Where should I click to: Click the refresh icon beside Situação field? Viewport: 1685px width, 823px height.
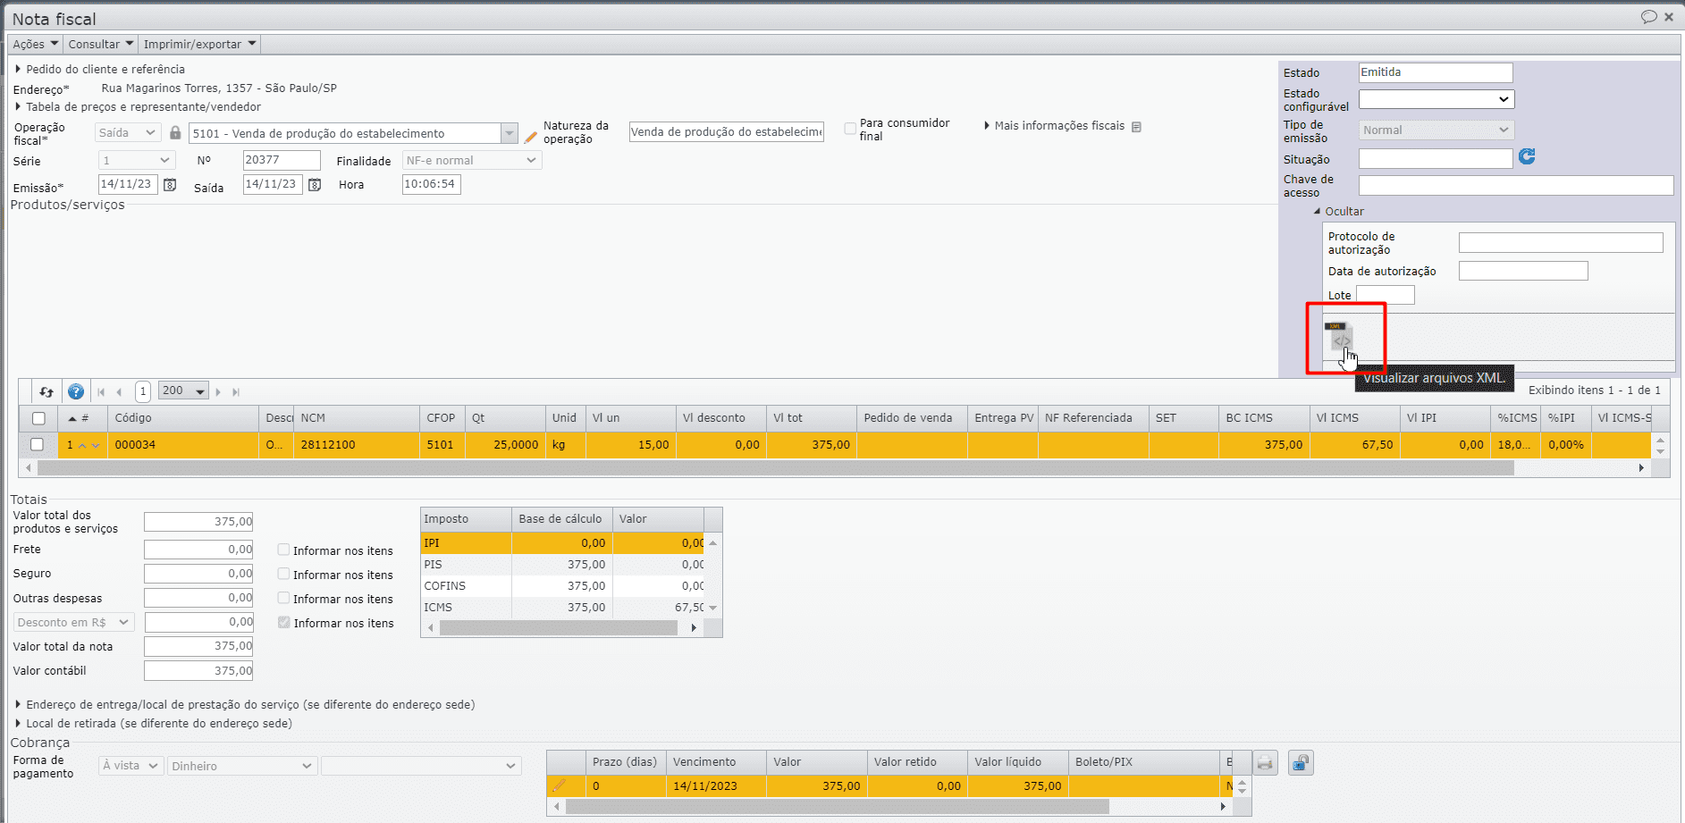[1527, 157]
